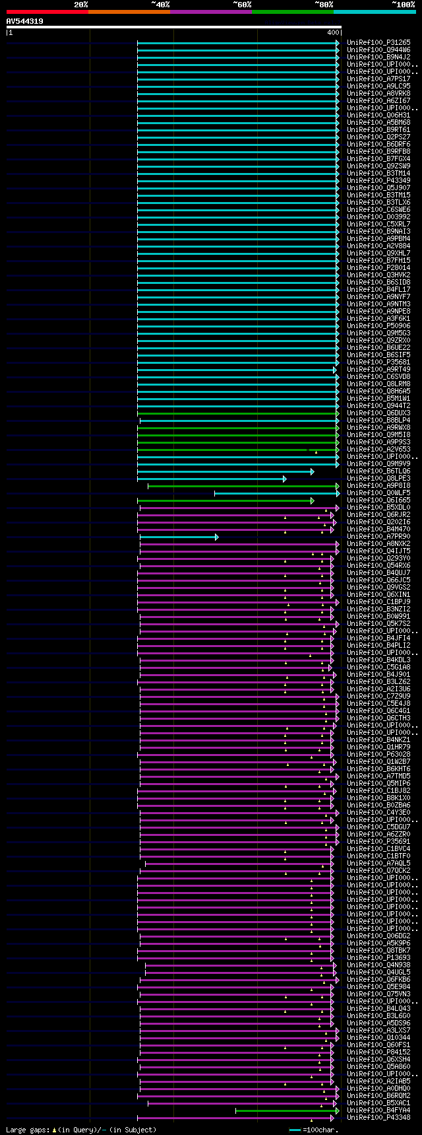This screenshot has height=1135, width=422.
Task: Select the UniRef100_Q06H31 label
Action: [x=378, y=116]
